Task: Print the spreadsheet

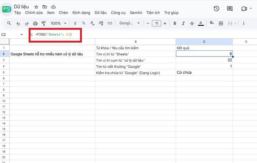Action: pos(35,23)
